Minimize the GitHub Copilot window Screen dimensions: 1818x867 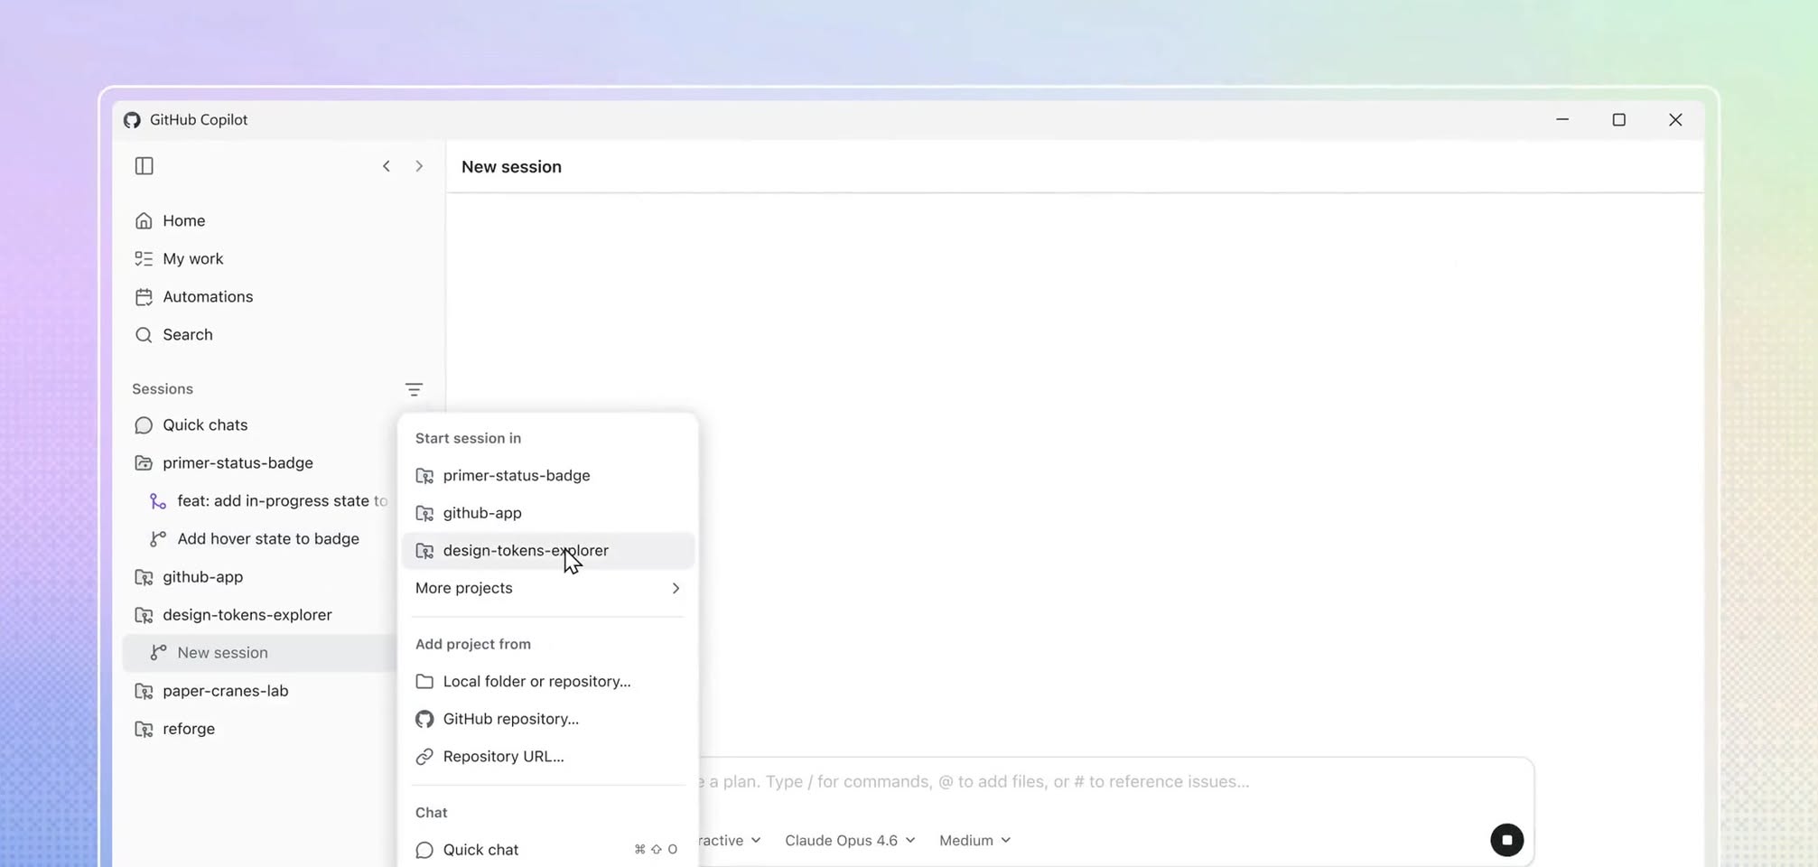point(1562,120)
